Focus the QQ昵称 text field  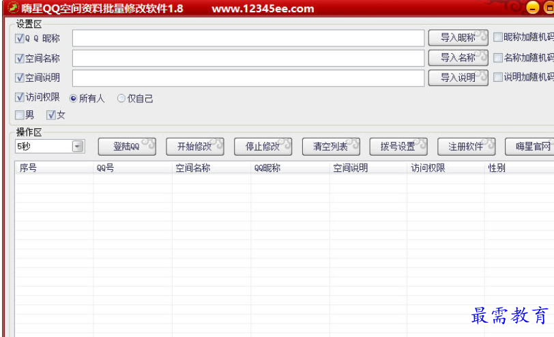(x=248, y=38)
